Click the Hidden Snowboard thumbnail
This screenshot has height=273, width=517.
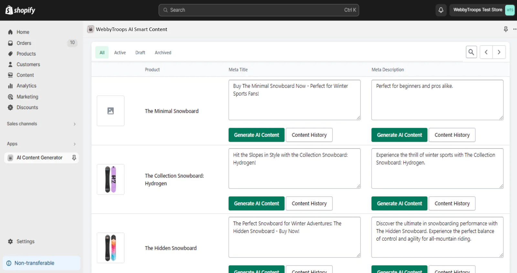point(111,248)
